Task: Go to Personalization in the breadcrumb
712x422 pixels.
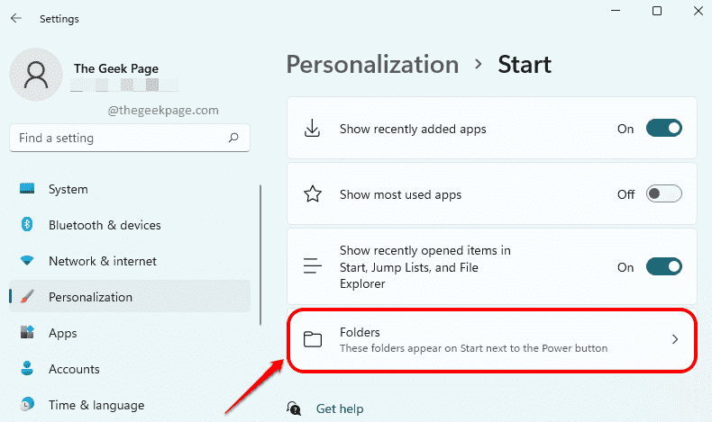Action: tap(372, 65)
